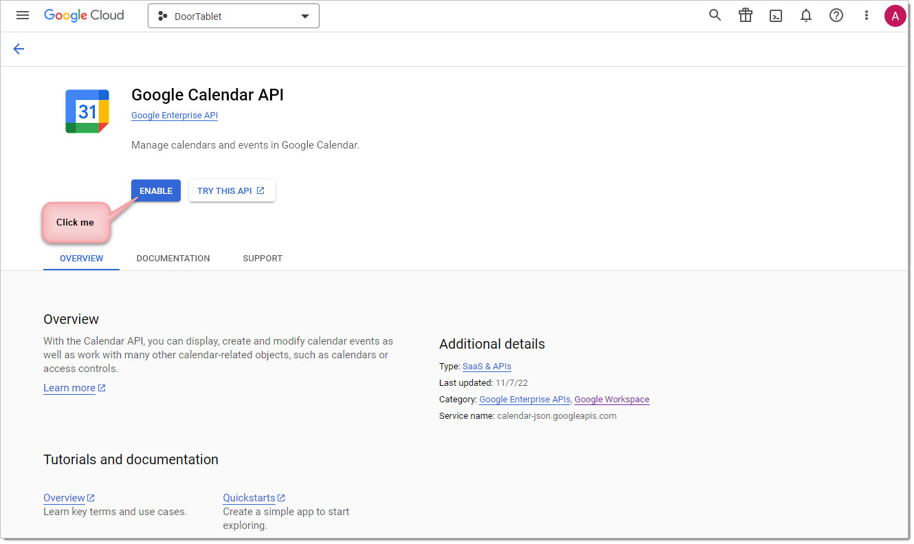
Task: Click the help question mark icon
Action: pyautogui.click(x=836, y=15)
